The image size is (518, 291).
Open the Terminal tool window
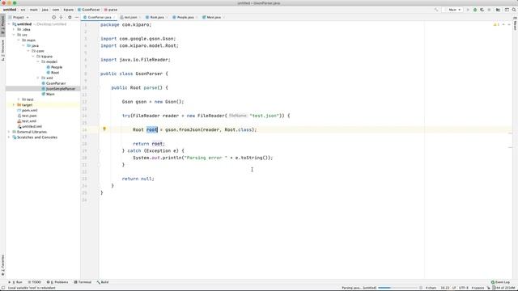click(x=83, y=282)
